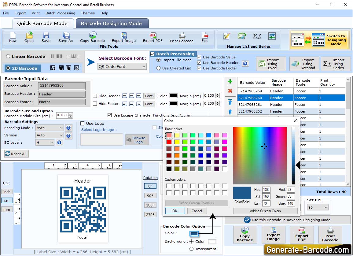Toggle Batch Processing checkbox
The height and width of the screenshot is (256, 353).
pyautogui.click(x=153, y=54)
